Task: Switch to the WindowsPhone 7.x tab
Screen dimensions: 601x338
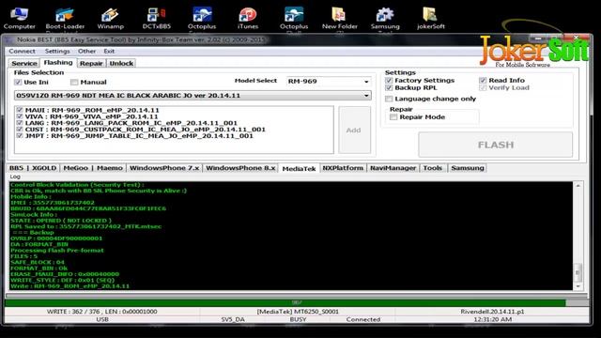Action: point(164,168)
